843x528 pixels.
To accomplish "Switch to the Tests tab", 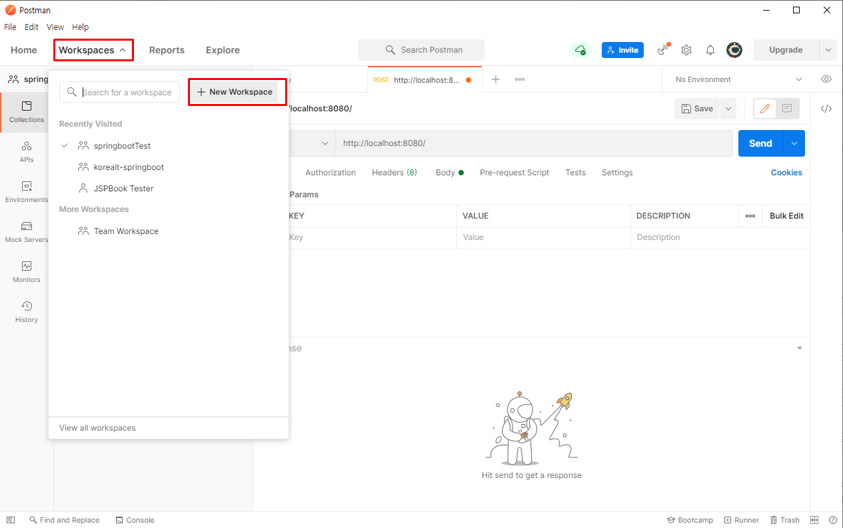I will (576, 173).
